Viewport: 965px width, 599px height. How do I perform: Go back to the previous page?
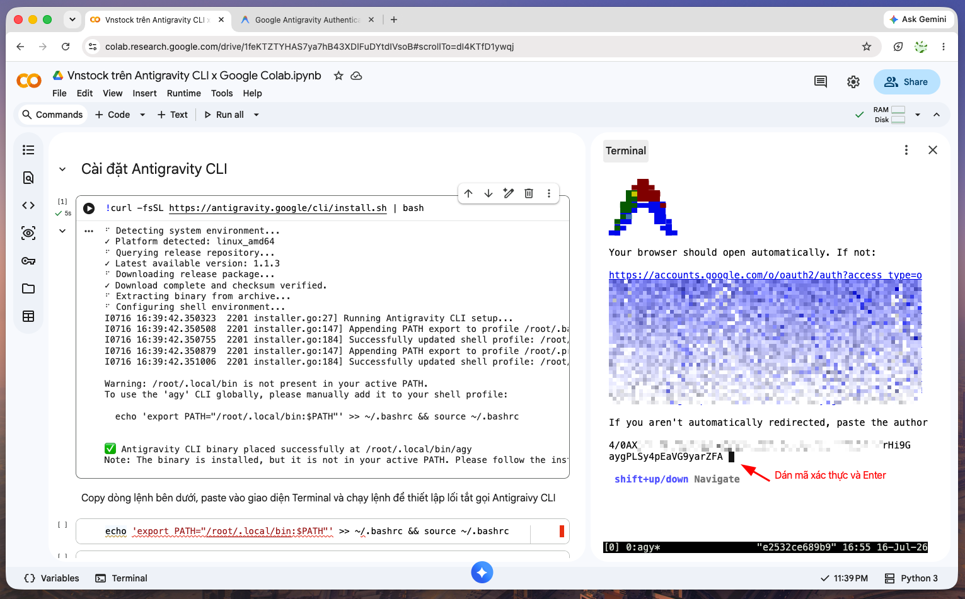[20, 47]
